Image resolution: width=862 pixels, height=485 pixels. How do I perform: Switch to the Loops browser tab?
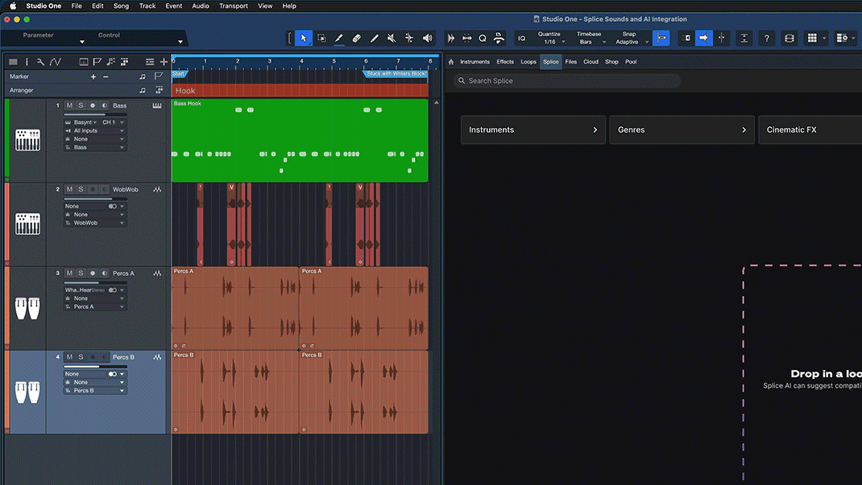(528, 62)
